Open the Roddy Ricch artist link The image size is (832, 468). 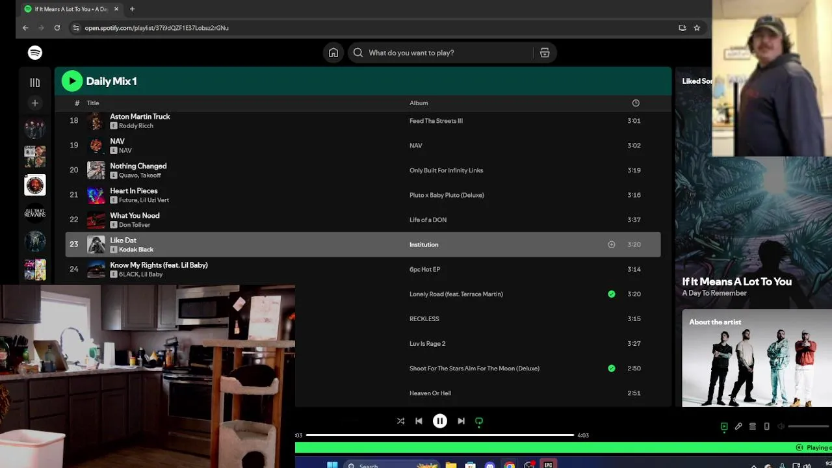(136, 125)
